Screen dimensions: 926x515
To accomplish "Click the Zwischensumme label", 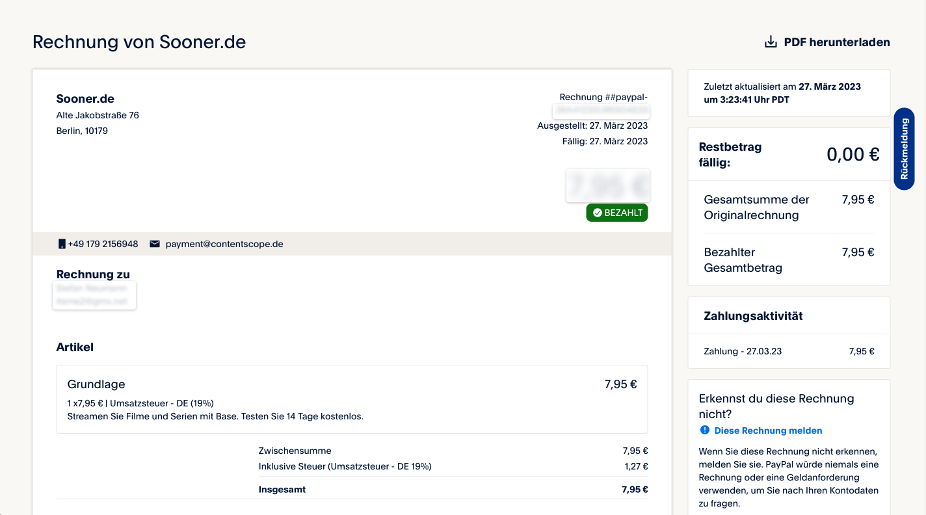I will [x=295, y=451].
